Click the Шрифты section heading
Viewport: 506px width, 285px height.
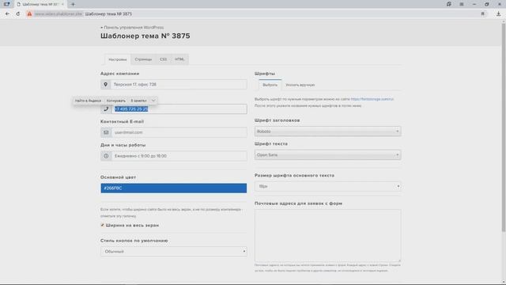(x=265, y=74)
